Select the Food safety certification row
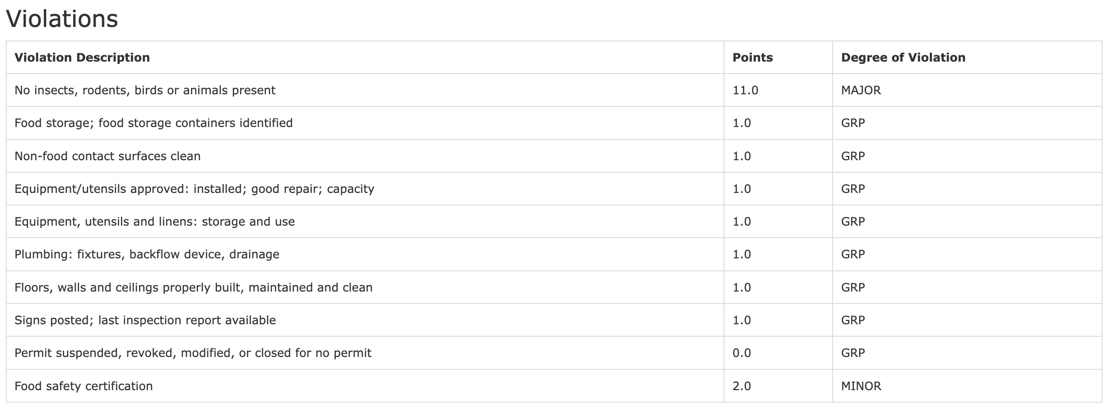Screen dimensions: 1117x407 [x=84, y=386]
